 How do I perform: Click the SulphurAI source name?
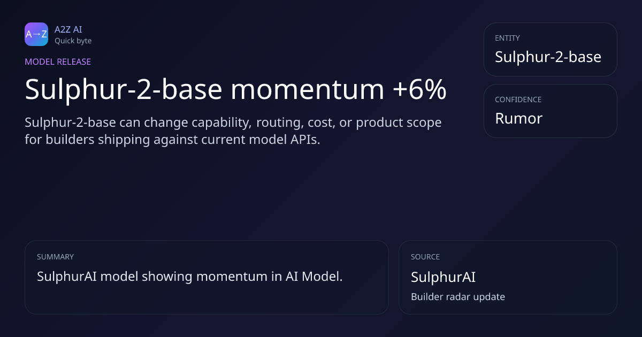(x=443, y=277)
